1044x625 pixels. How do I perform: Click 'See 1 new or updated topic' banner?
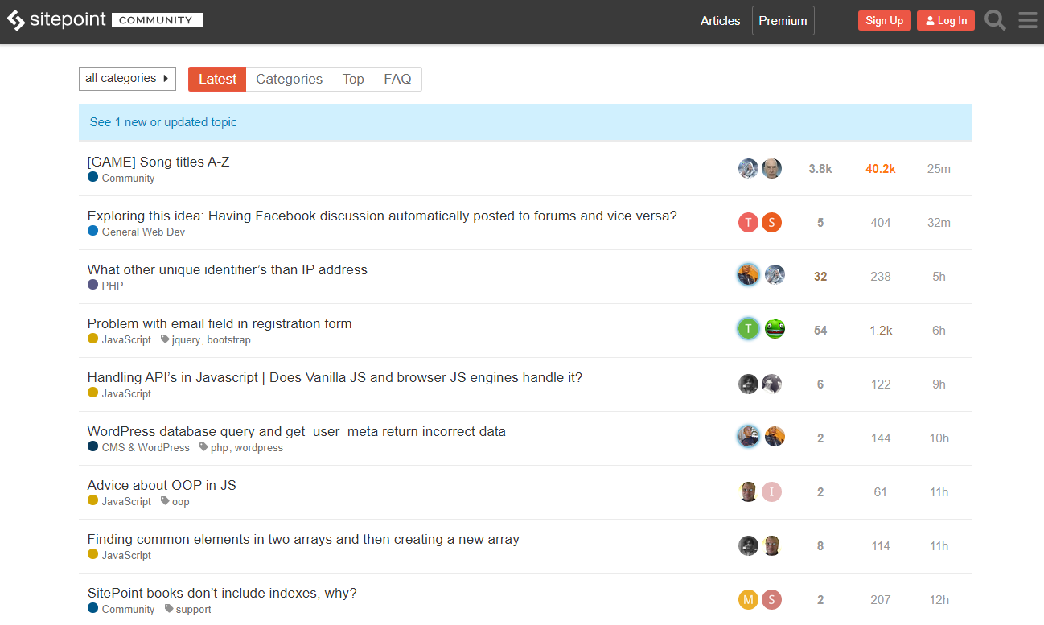(163, 122)
